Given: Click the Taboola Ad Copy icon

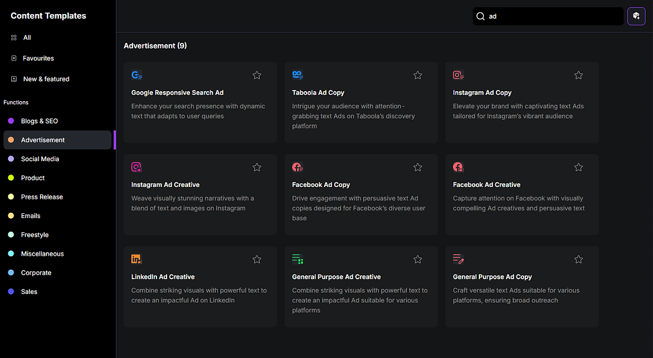Looking at the screenshot, I should tap(297, 75).
